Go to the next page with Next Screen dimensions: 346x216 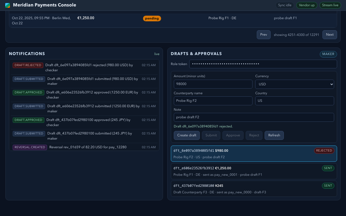coord(330,35)
